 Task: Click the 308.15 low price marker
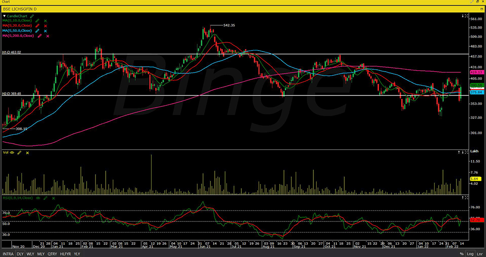22,129
